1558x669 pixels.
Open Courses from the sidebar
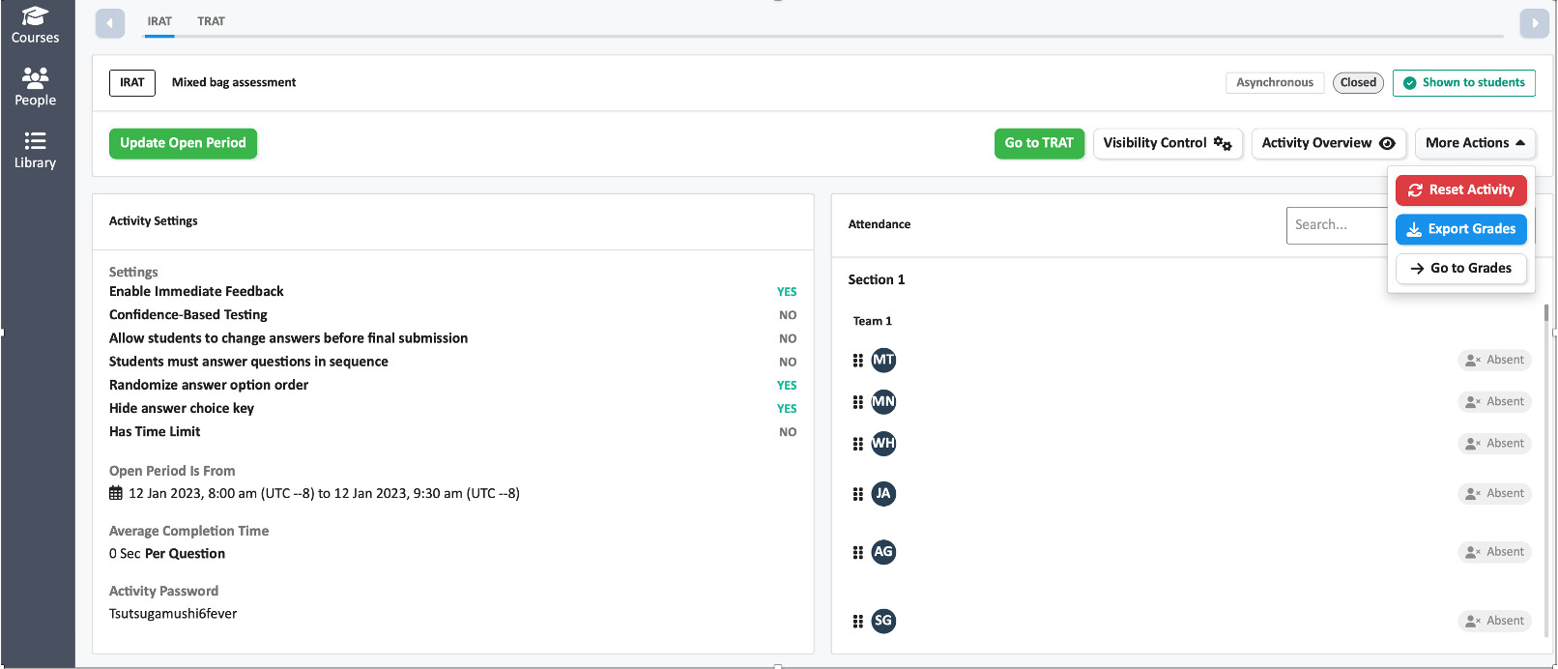[36, 25]
